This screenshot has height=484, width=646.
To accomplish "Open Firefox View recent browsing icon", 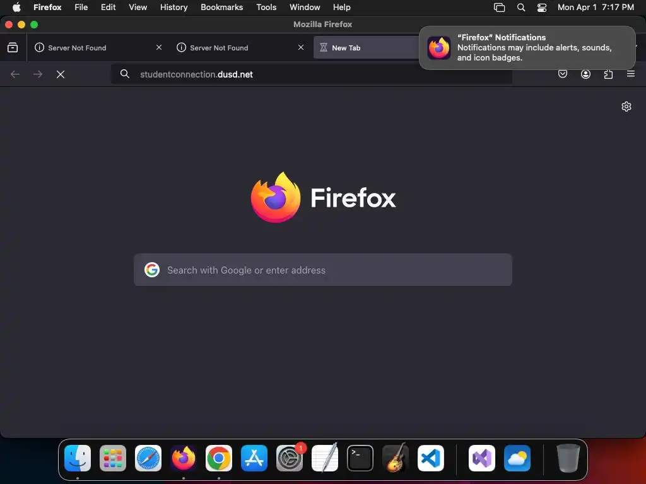I will point(13,48).
